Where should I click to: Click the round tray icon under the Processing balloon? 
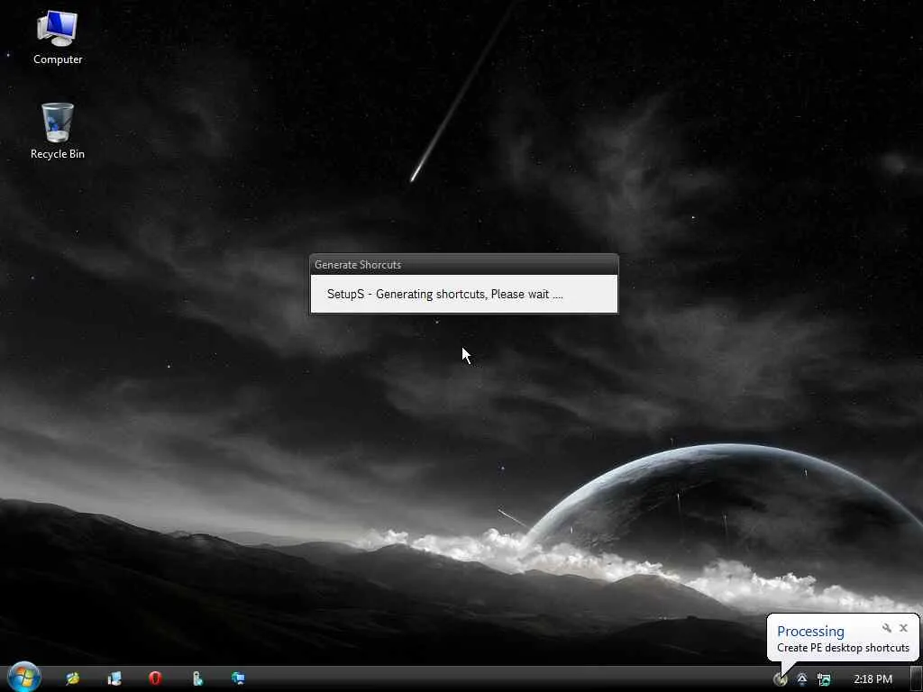tap(781, 679)
